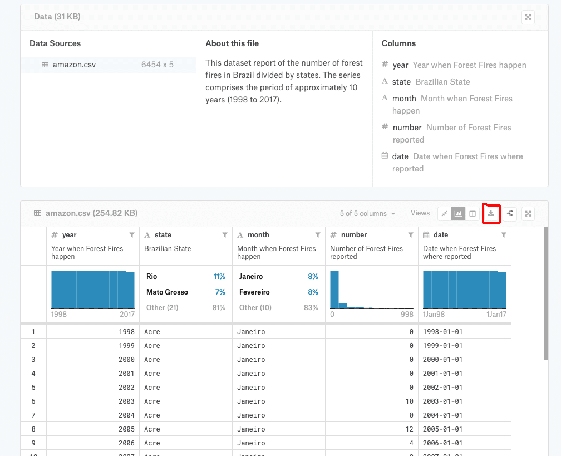The image size is (561, 456).
Task: Click the date histogram chart
Action: tap(465, 290)
